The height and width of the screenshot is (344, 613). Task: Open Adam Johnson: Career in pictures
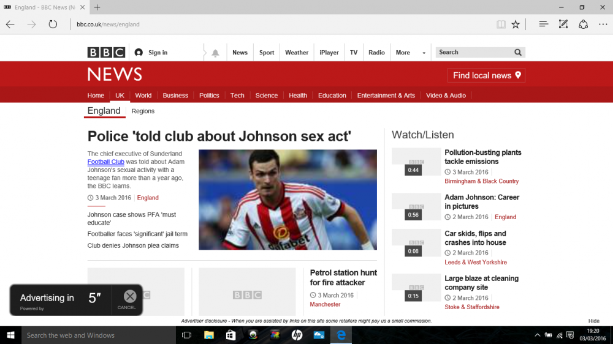click(482, 202)
